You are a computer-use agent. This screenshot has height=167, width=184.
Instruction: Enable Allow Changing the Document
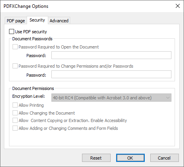[15, 113]
